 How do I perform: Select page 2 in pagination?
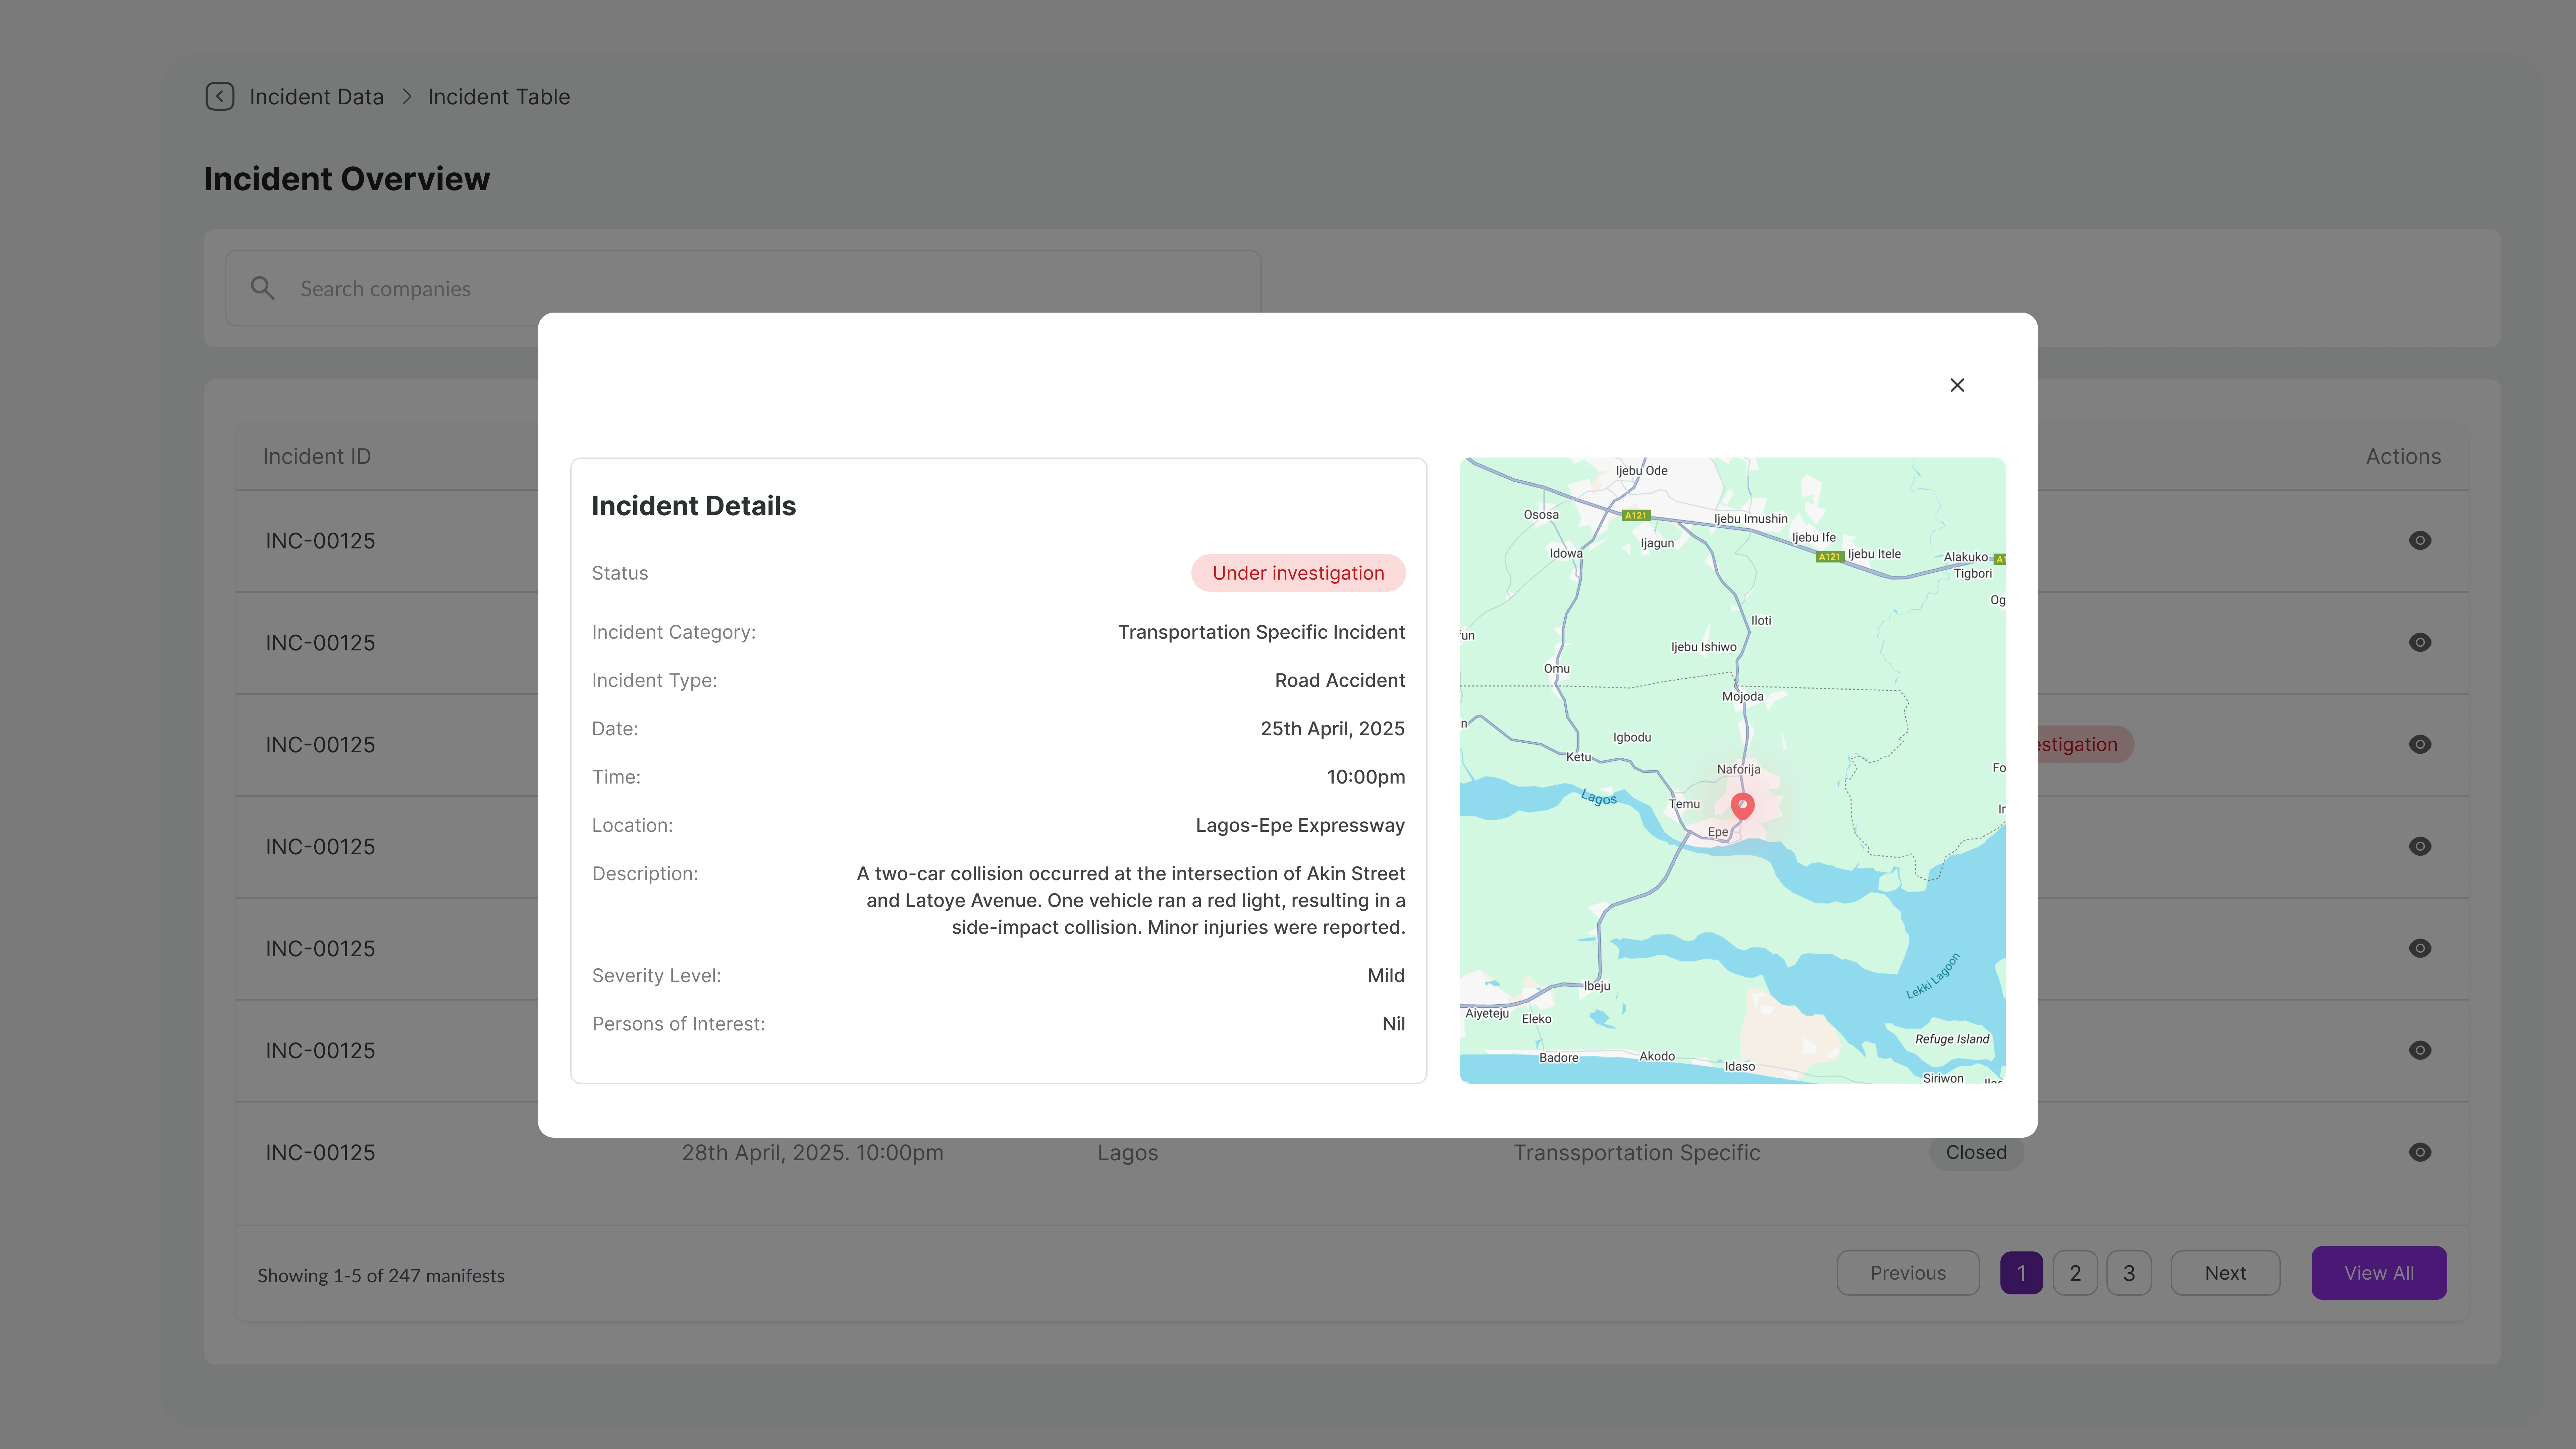click(2075, 1273)
